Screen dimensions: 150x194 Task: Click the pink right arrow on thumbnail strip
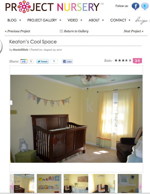140,186
